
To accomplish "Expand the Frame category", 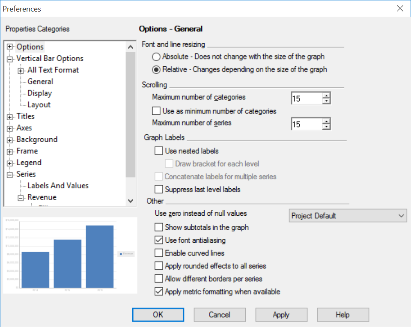I will [x=9, y=151].
